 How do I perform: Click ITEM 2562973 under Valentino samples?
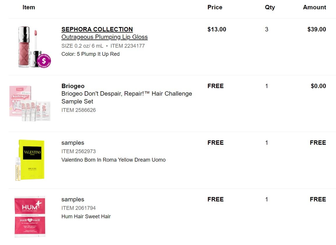(x=79, y=151)
